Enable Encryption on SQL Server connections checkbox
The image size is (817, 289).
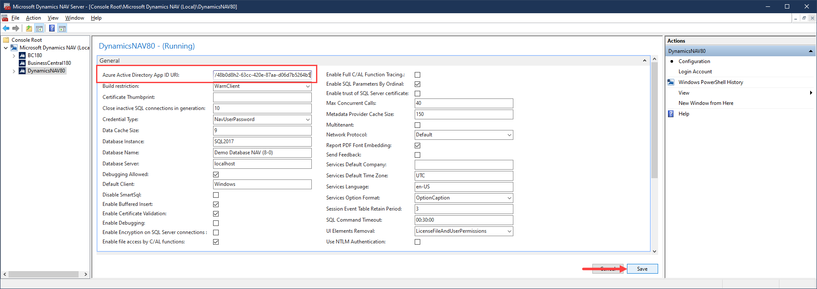pyautogui.click(x=216, y=233)
